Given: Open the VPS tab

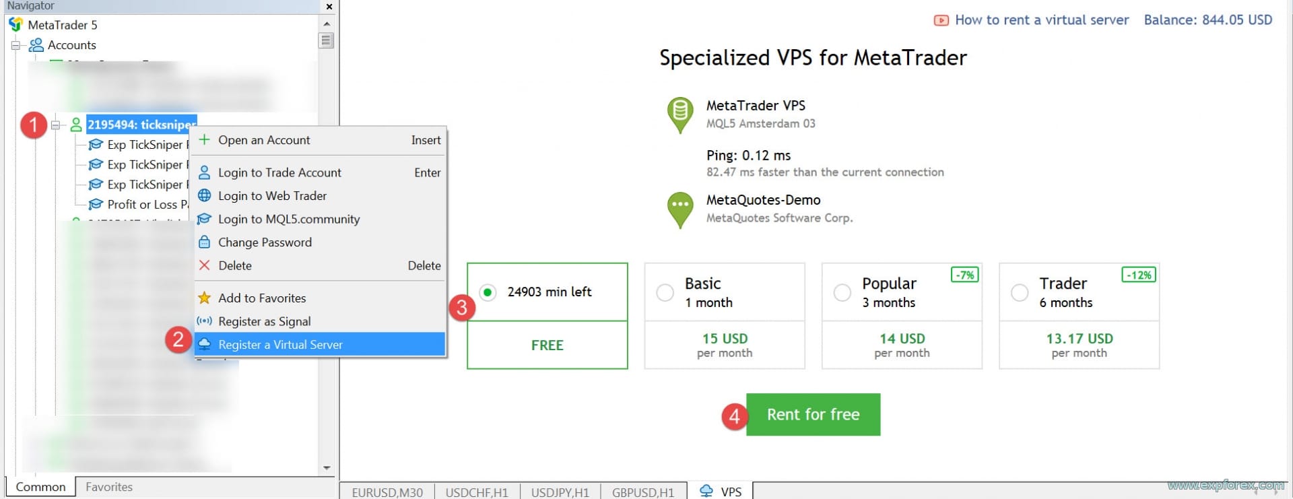Looking at the screenshot, I should point(720,492).
